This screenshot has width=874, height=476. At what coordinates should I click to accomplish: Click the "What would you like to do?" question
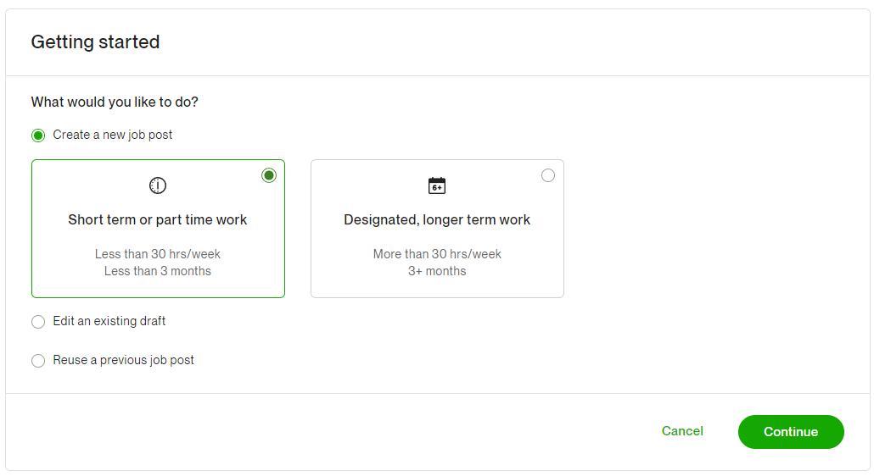click(115, 102)
